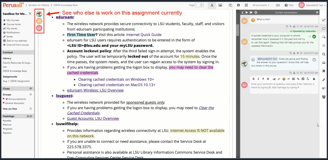Viewport: 328px width, 160px height.
Task: Open My Courses in the sidebar
Action: click(x=11, y=20)
